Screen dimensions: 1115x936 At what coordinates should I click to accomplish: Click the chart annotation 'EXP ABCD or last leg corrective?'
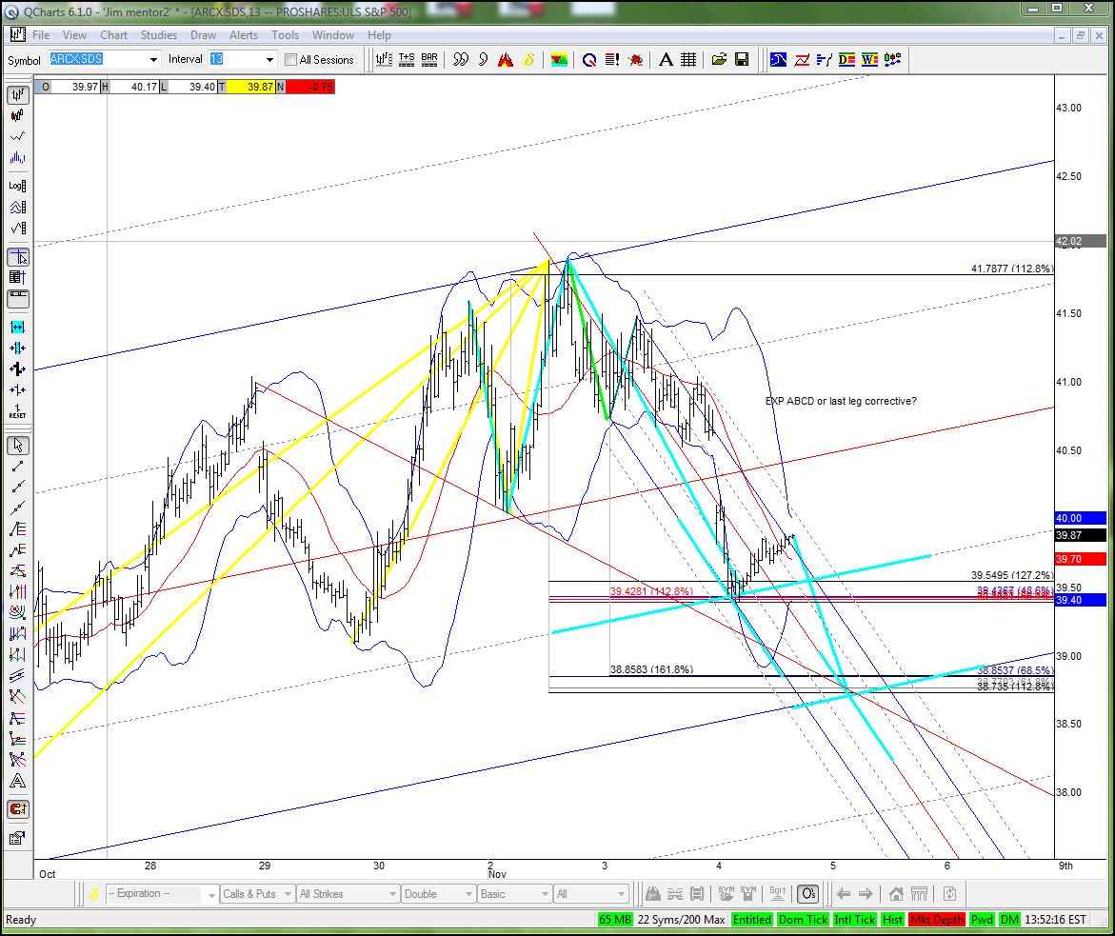click(x=841, y=401)
